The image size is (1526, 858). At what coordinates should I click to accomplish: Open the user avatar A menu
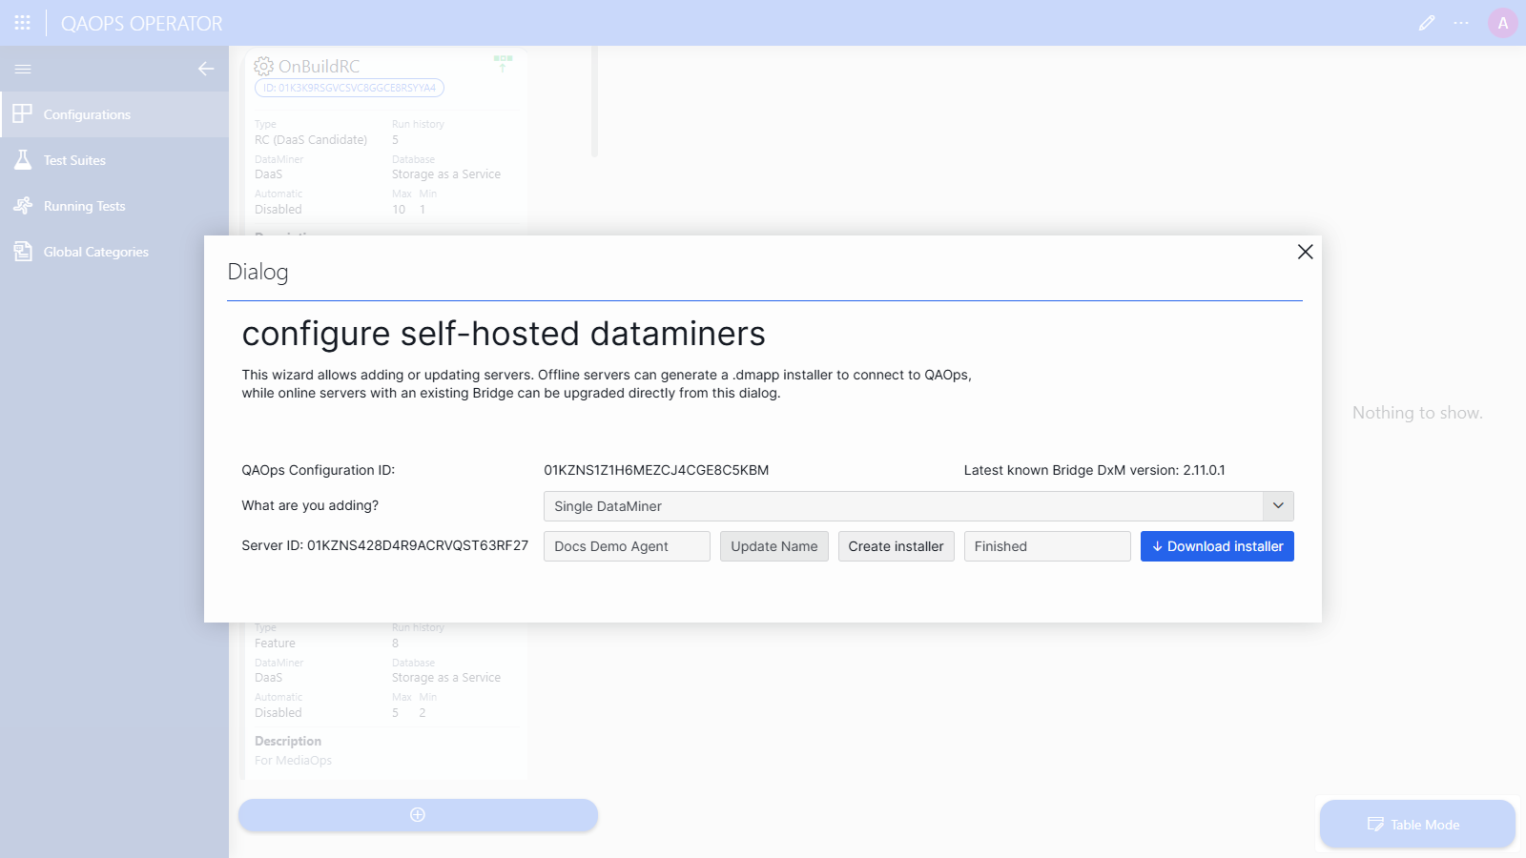pos(1502,23)
